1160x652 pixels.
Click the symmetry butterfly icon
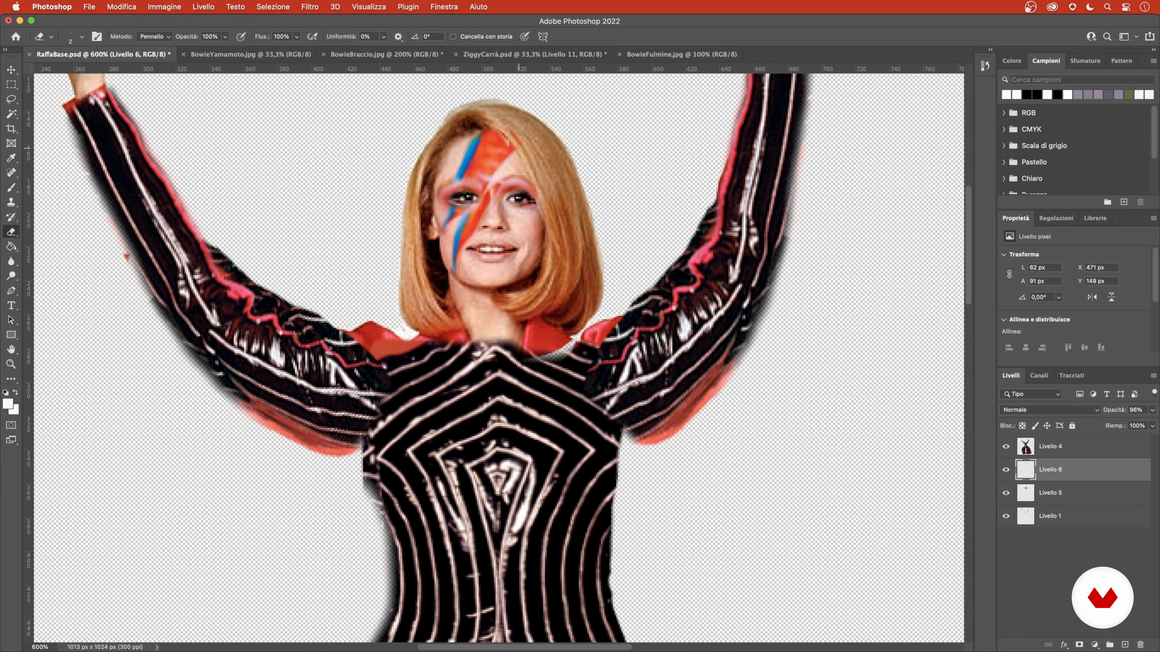543,37
